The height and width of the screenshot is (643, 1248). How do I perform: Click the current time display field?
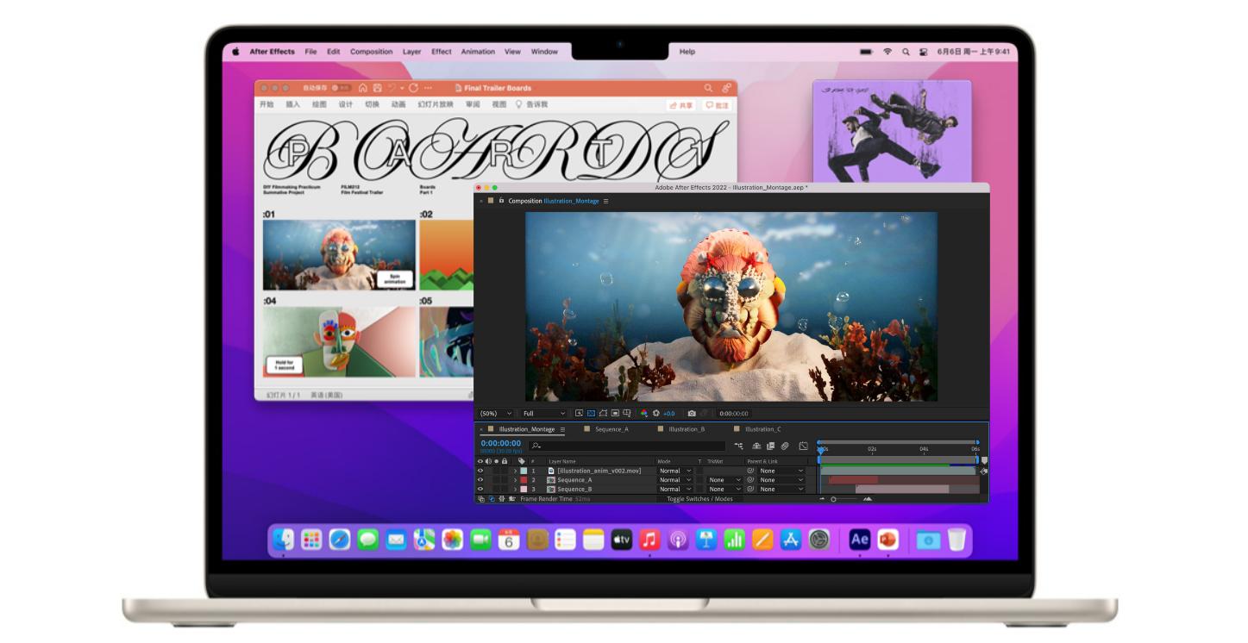point(502,443)
